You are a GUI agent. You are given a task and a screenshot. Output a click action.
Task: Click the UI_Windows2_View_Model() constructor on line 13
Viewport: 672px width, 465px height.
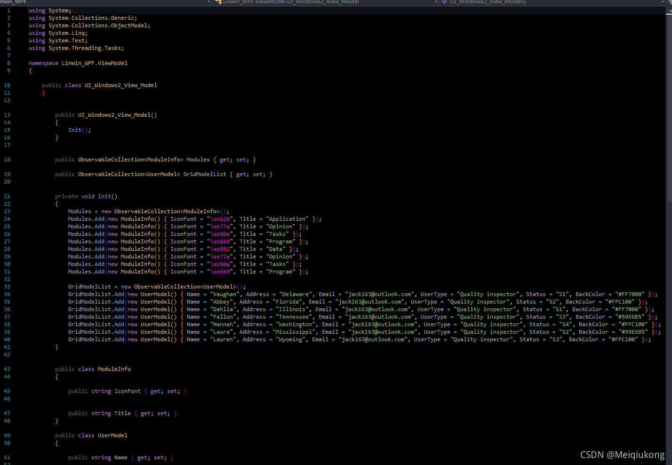tap(117, 115)
